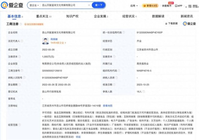Switch to the 经营状况 tab
Viewport: 199px width, 140px height.
tap(129, 16)
